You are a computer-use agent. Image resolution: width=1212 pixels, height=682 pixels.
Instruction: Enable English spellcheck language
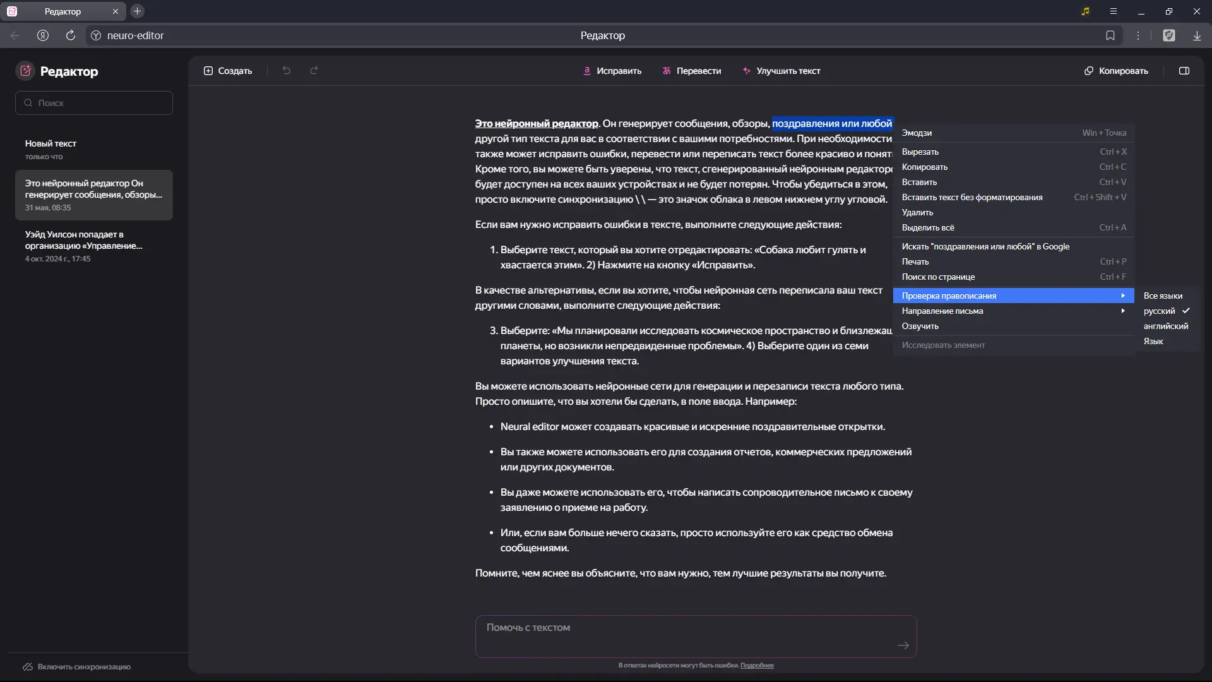click(x=1165, y=326)
